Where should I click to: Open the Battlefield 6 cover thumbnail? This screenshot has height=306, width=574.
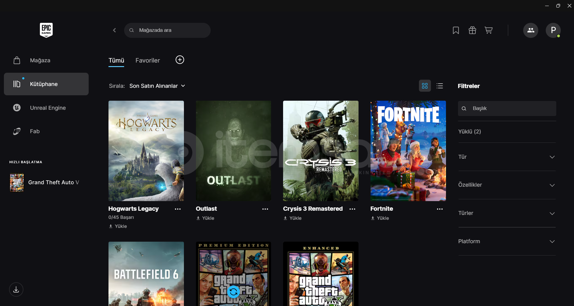click(146, 274)
